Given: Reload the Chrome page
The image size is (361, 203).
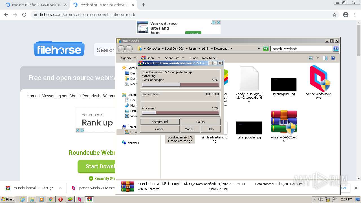Looking at the screenshot, I should coord(24,15).
